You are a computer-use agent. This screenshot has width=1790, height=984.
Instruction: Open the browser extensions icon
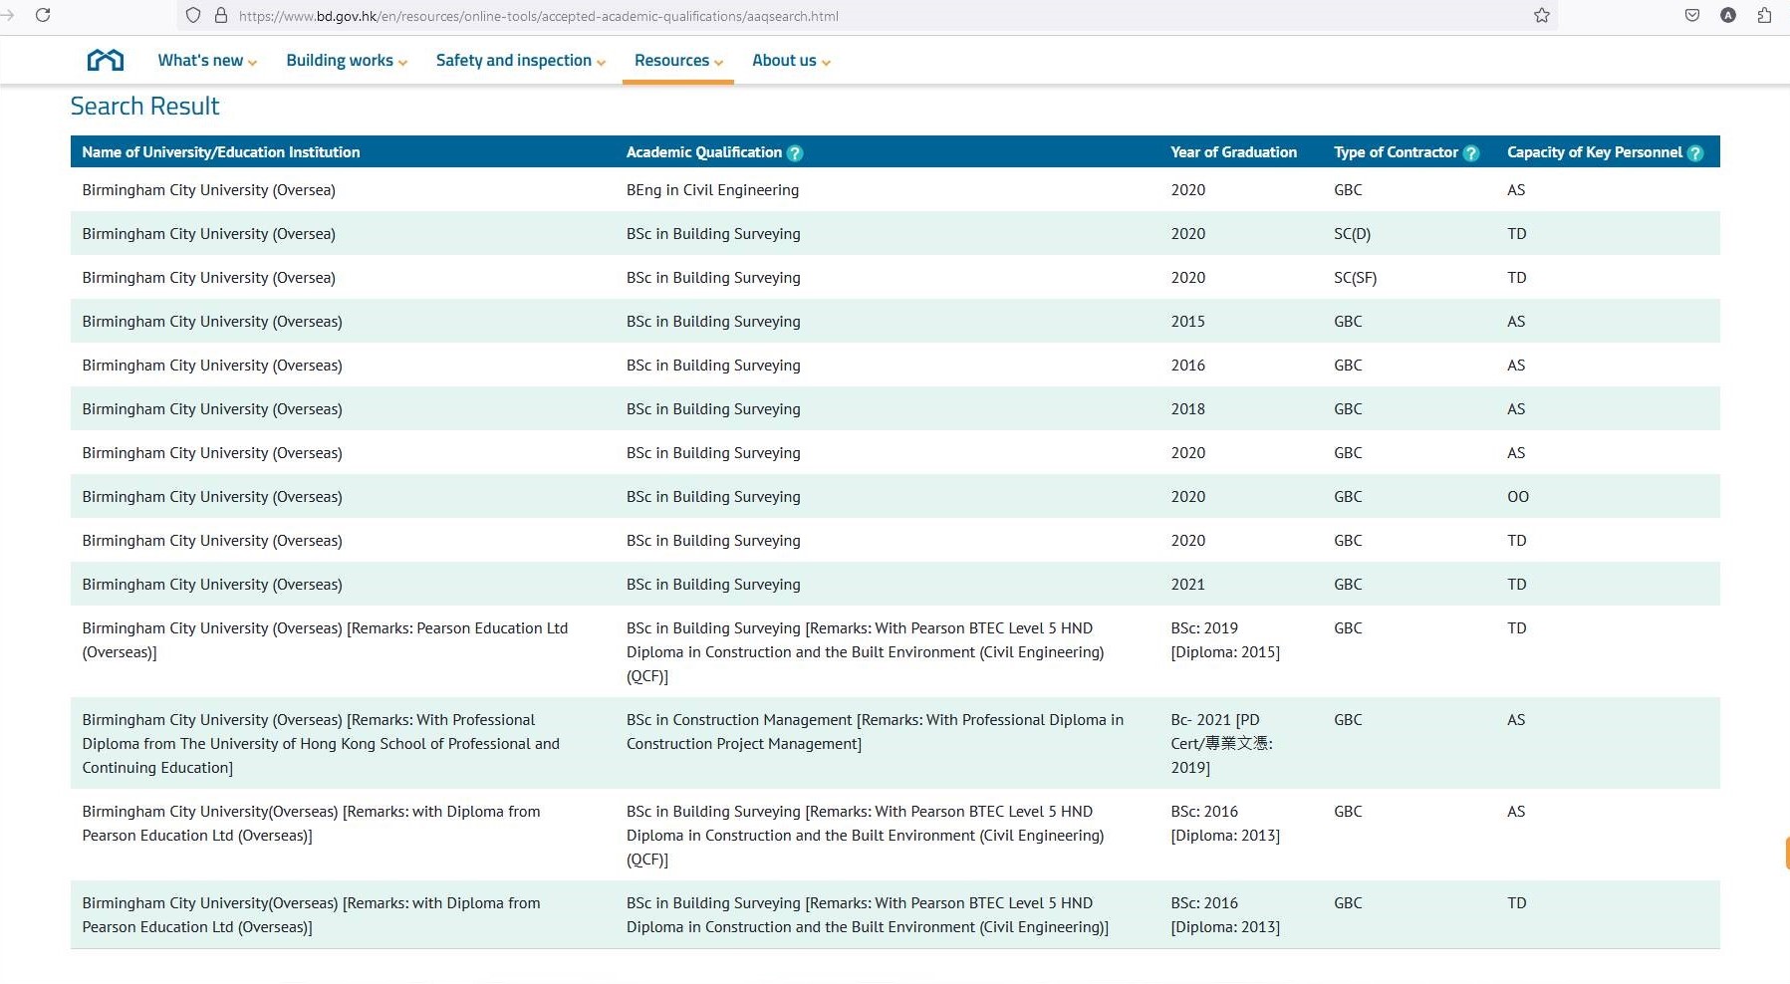1764,15
